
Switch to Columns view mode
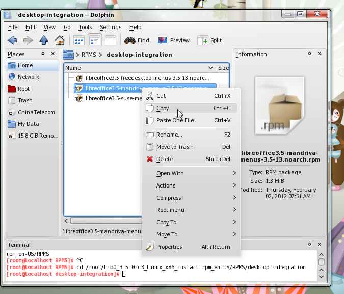pyautogui.click(x=111, y=41)
